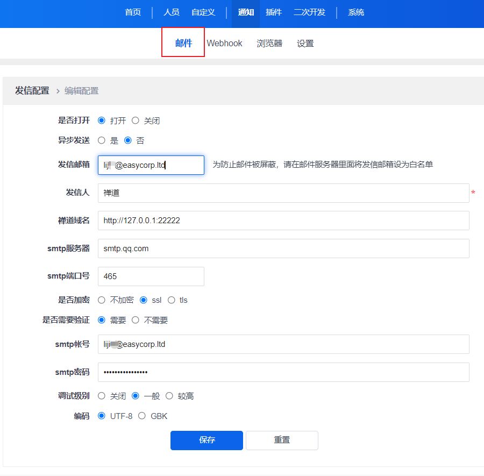
Task: Switch to the 浏览器 tab
Action: [269, 43]
